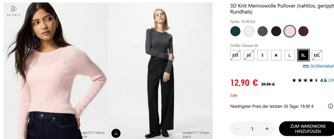Click the star rating icons
Image resolution: width=334 pixels, height=139 pixels.
click(x=305, y=80)
